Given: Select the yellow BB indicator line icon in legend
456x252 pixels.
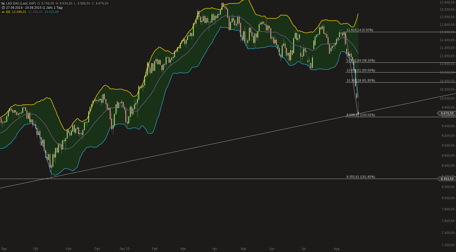Looking at the screenshot, I should 3,12.
